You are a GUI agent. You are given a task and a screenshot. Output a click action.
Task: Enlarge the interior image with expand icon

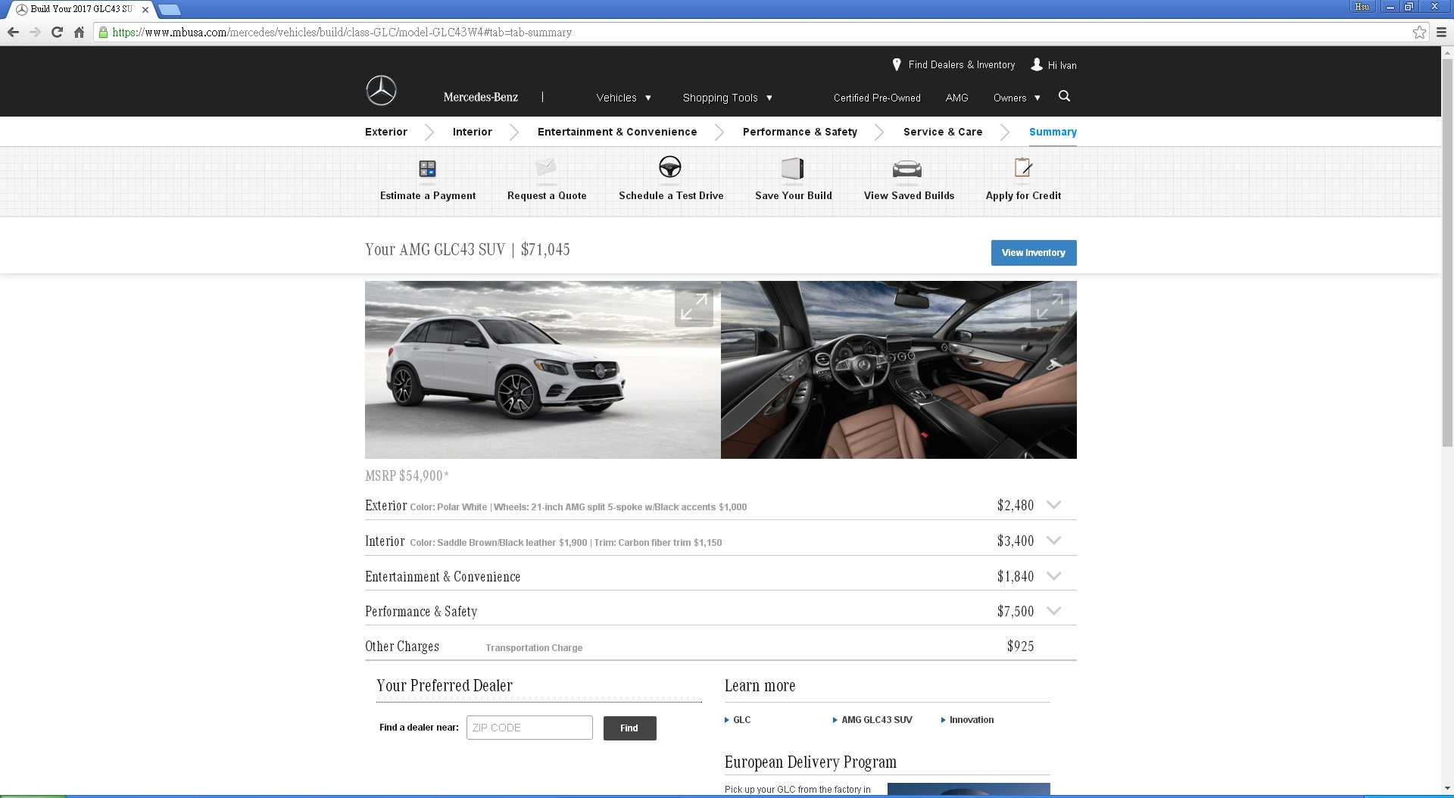[x=1050, y=307]
